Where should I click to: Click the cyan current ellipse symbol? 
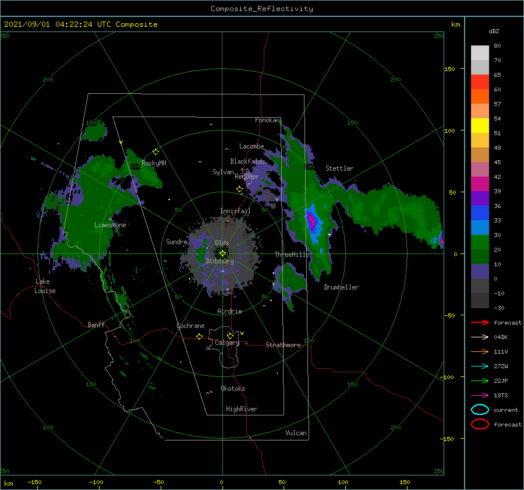coord(480,410)
